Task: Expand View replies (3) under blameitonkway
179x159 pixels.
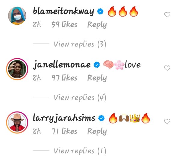Action: point(80,44)
